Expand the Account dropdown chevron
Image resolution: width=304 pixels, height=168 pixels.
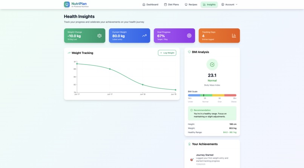coord(236,5)
